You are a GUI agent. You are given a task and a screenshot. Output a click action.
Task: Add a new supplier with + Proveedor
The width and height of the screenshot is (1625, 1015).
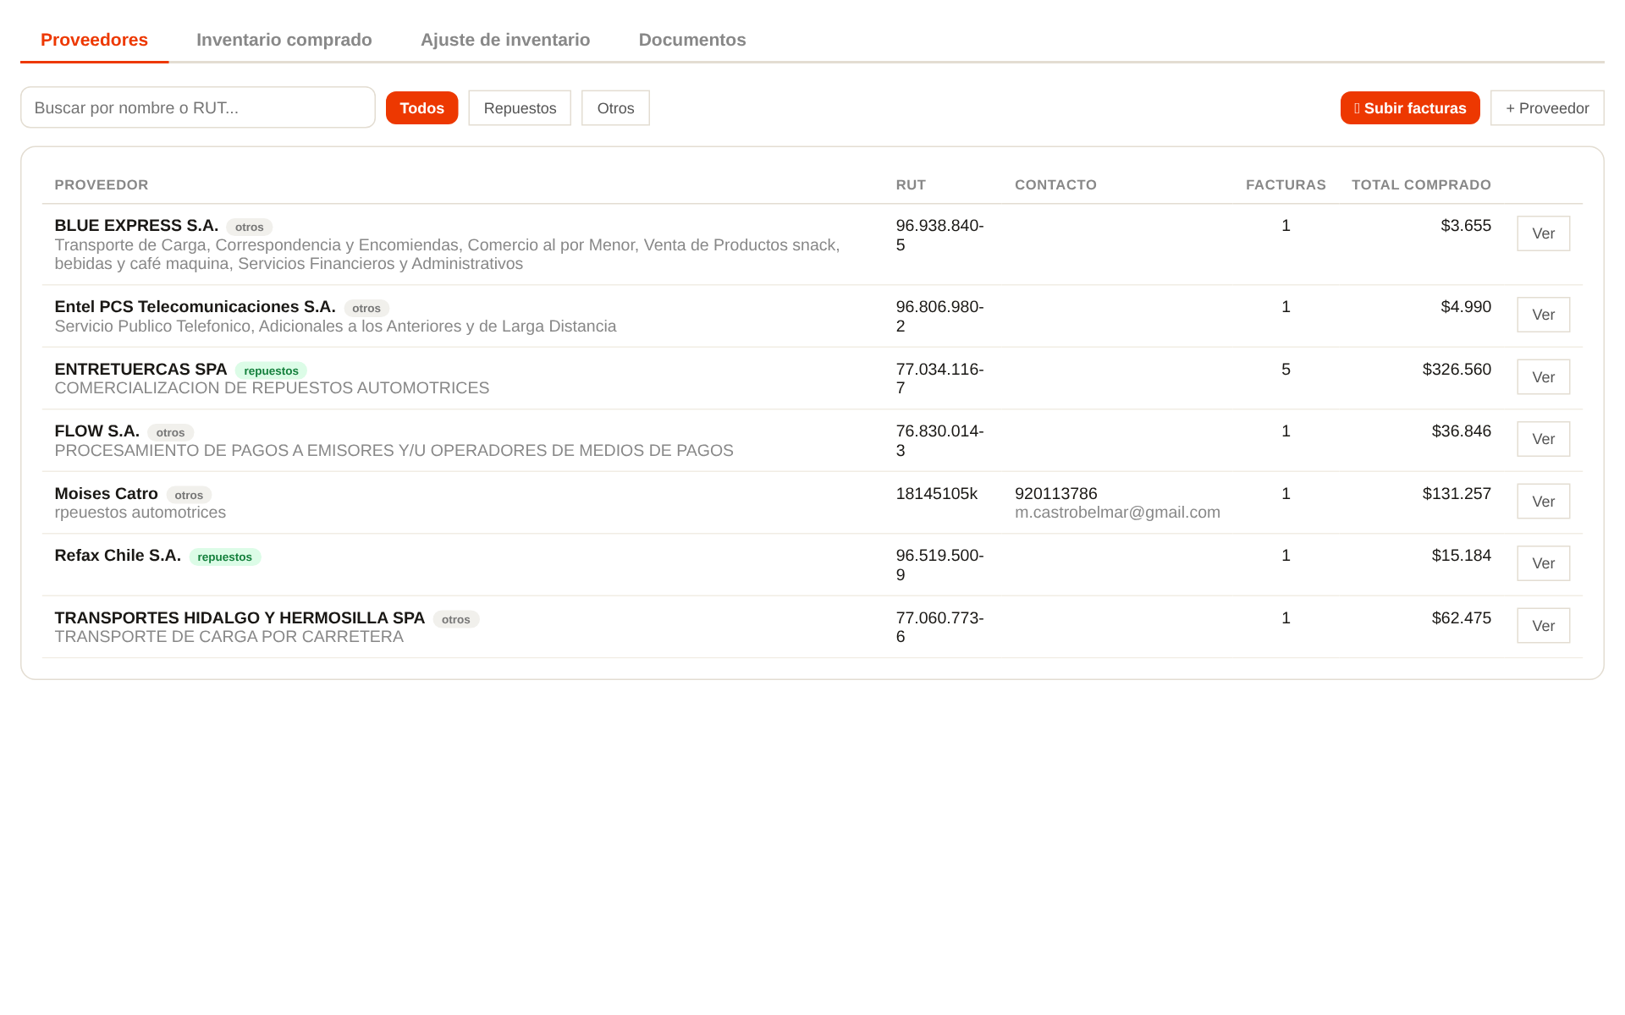coord(1547,108)
